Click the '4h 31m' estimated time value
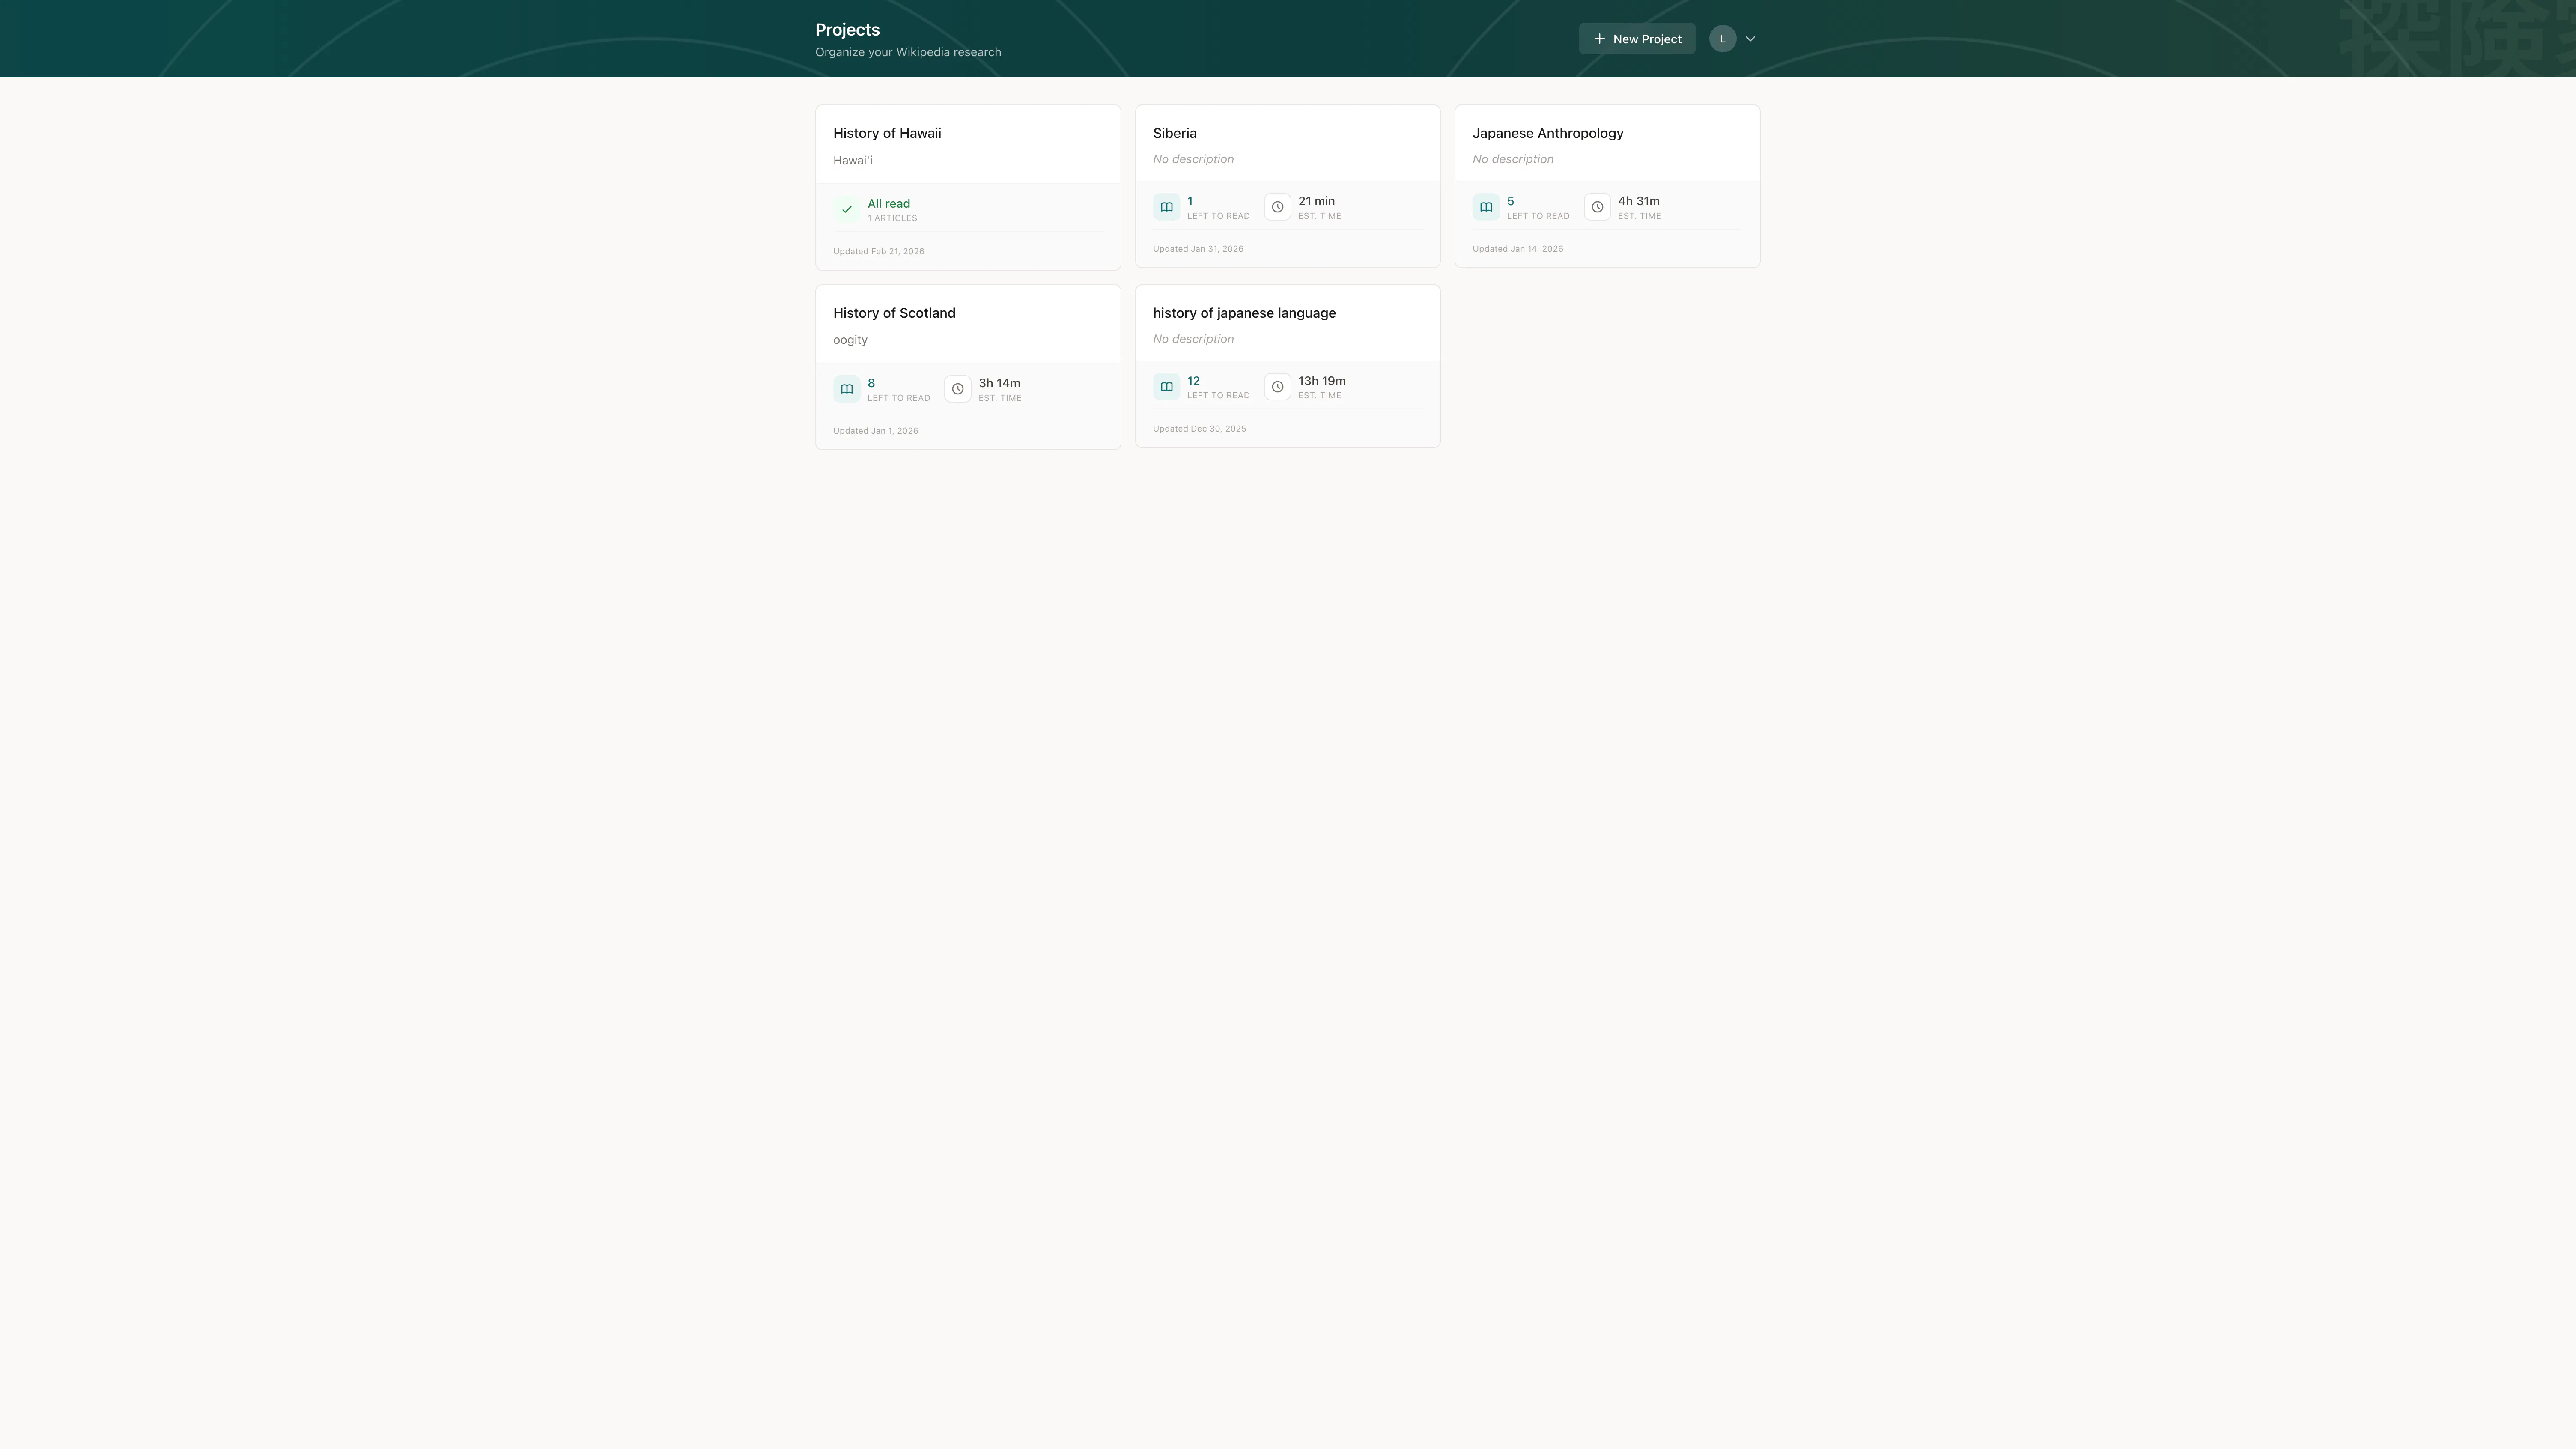 pyautogui.click(x=1639, y=201)
